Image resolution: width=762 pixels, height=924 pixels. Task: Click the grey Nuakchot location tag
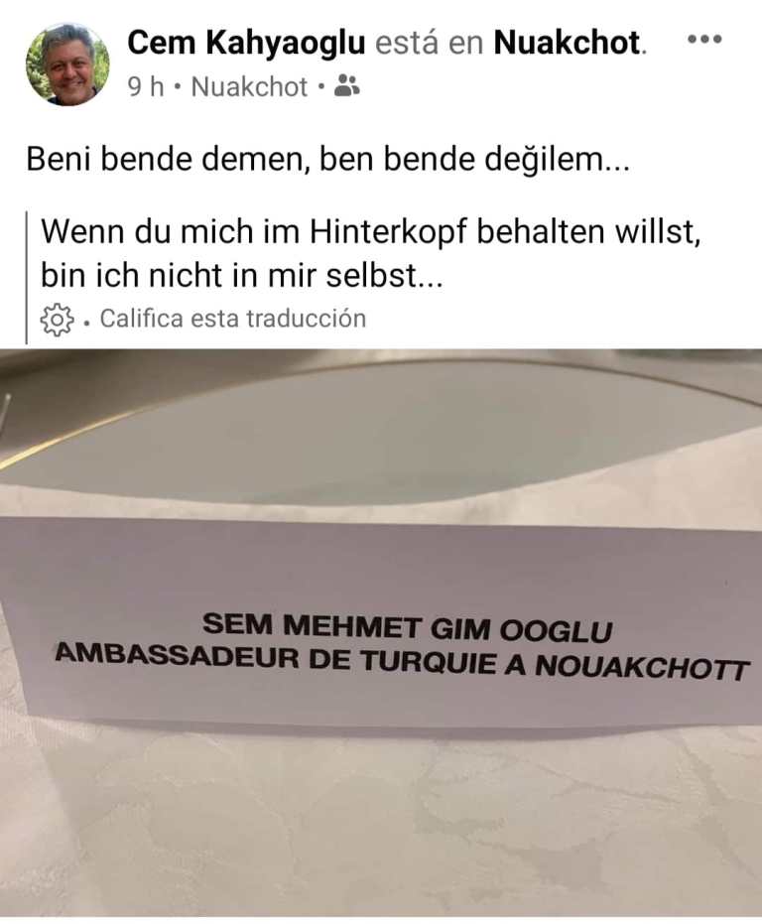point(249,87)
